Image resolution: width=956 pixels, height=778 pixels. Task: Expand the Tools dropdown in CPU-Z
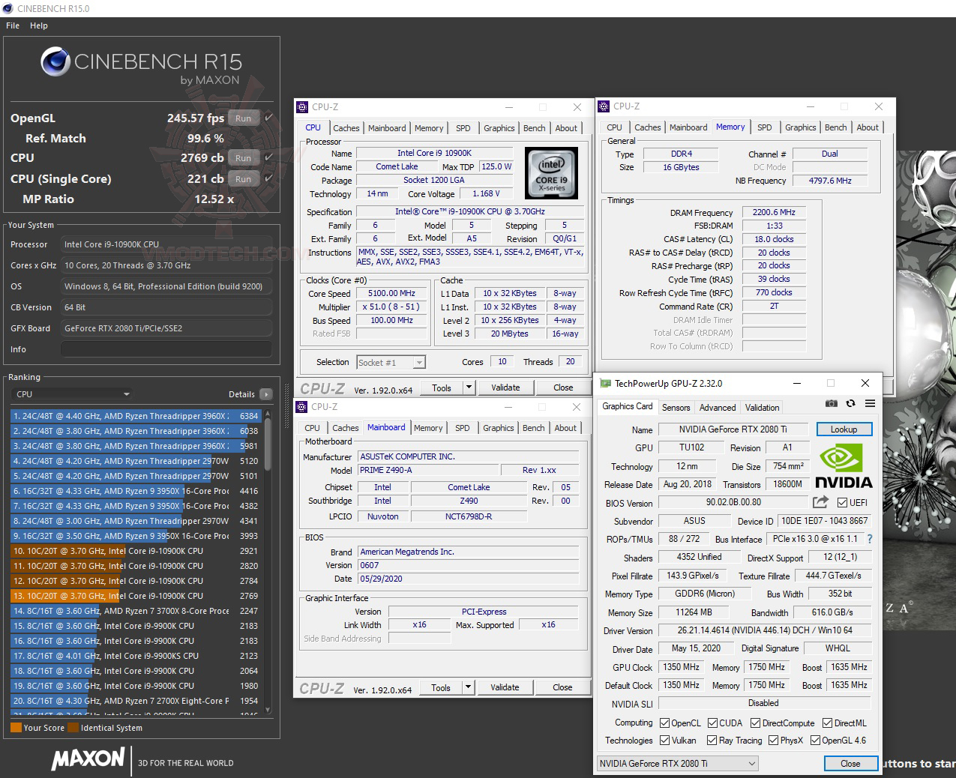coord(469,387)
